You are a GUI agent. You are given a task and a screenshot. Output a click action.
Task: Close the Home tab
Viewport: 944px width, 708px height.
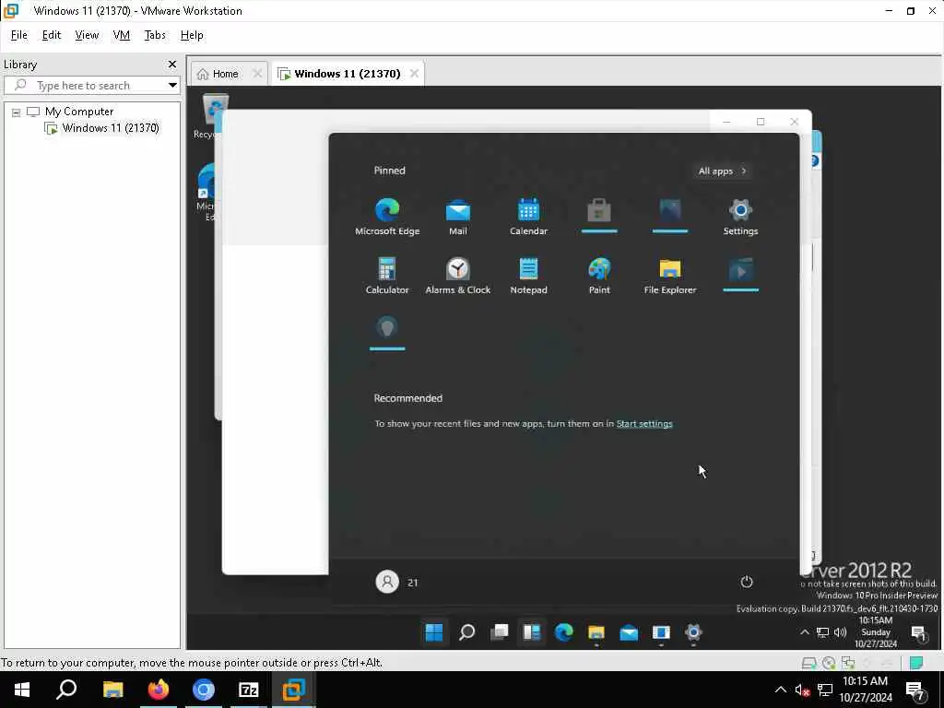[x=257, y=74]
